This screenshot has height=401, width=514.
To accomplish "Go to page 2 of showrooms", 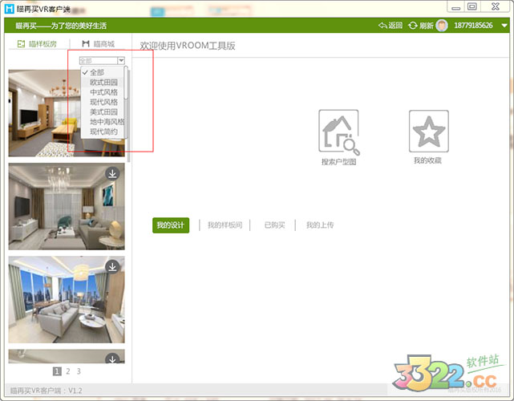I will (68, 371).
